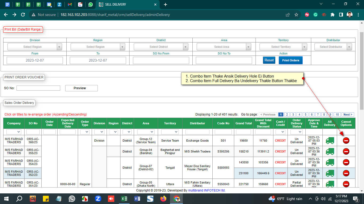Open the WhatsApp browser tab
This screenshot has width=364, height=204.
tap(91, 5)
